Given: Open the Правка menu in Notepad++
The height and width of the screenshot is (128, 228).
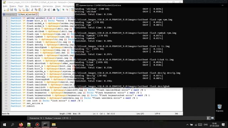Looking at the screenshot, I should [x=13, y=6].
